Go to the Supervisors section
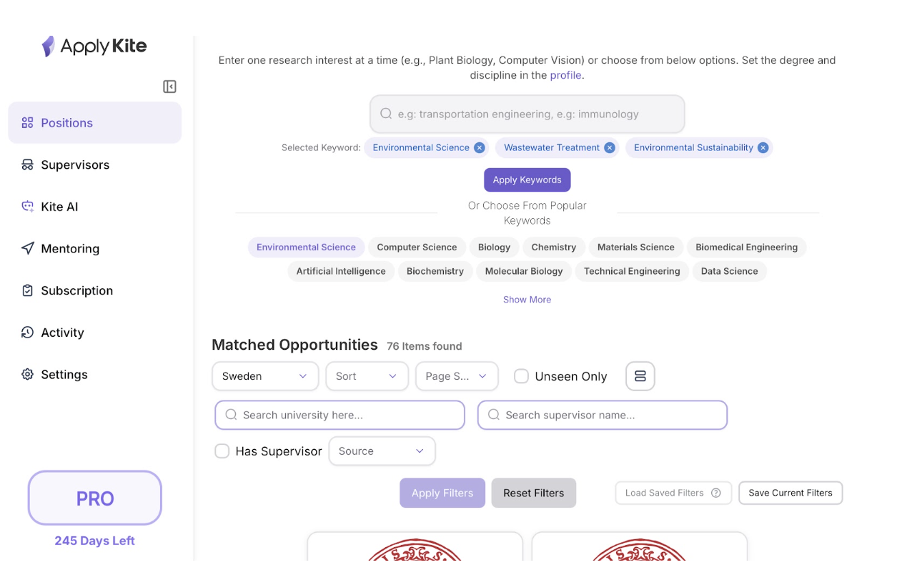922x575 pixels. [75, 165]
